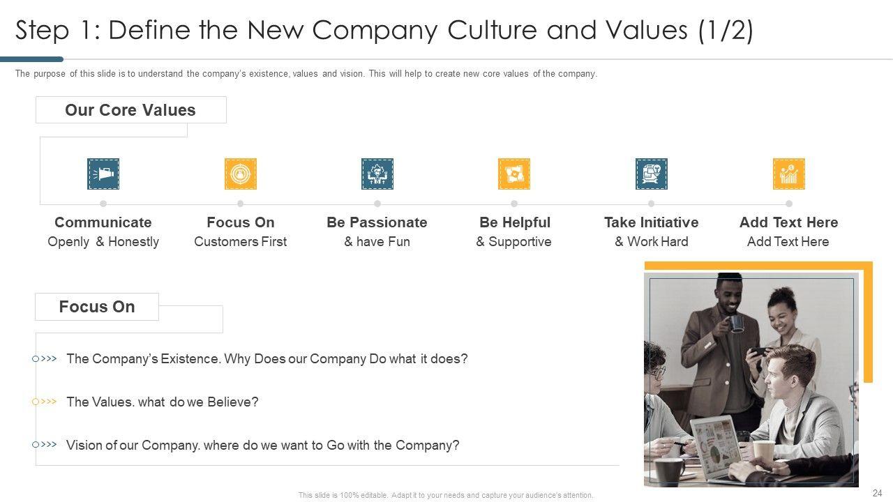The width and height of the screenshot is (893, 502).
Task: Click the megaphone icon above Communicate
Action: click(103, 174)
